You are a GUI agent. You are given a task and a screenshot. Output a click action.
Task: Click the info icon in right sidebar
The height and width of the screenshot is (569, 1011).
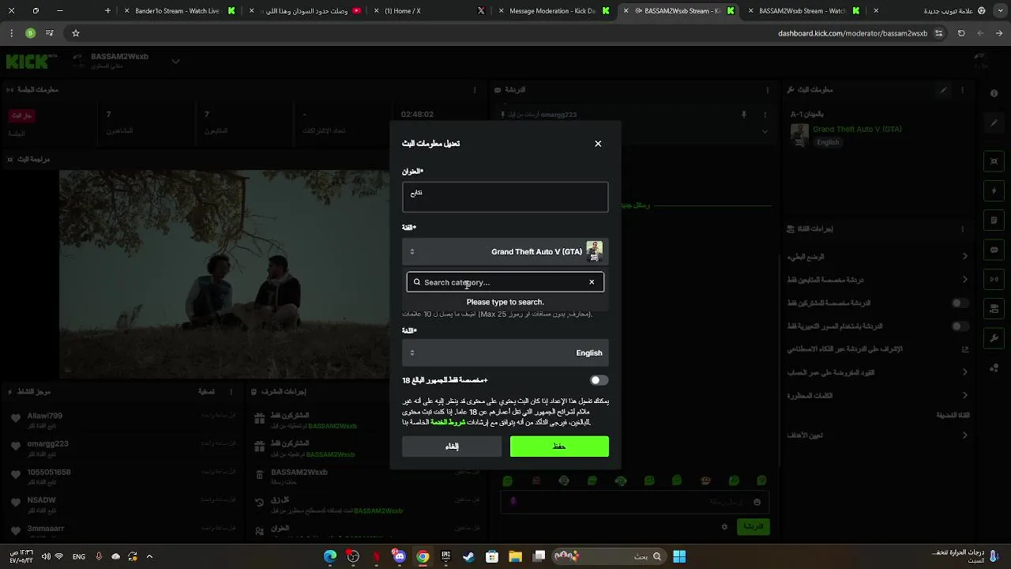pyautogui.click(x=994, y=93)
